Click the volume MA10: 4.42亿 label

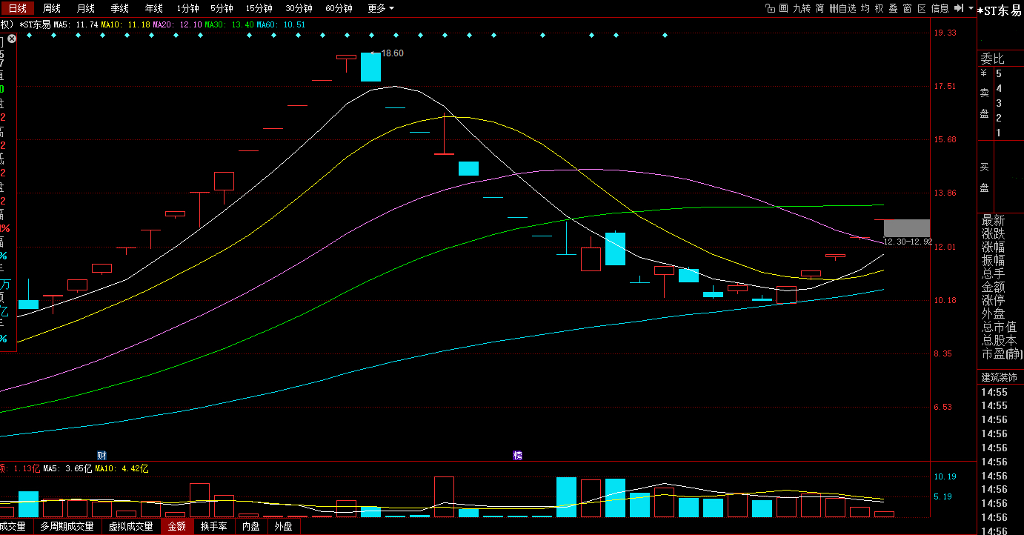(122, 468)
